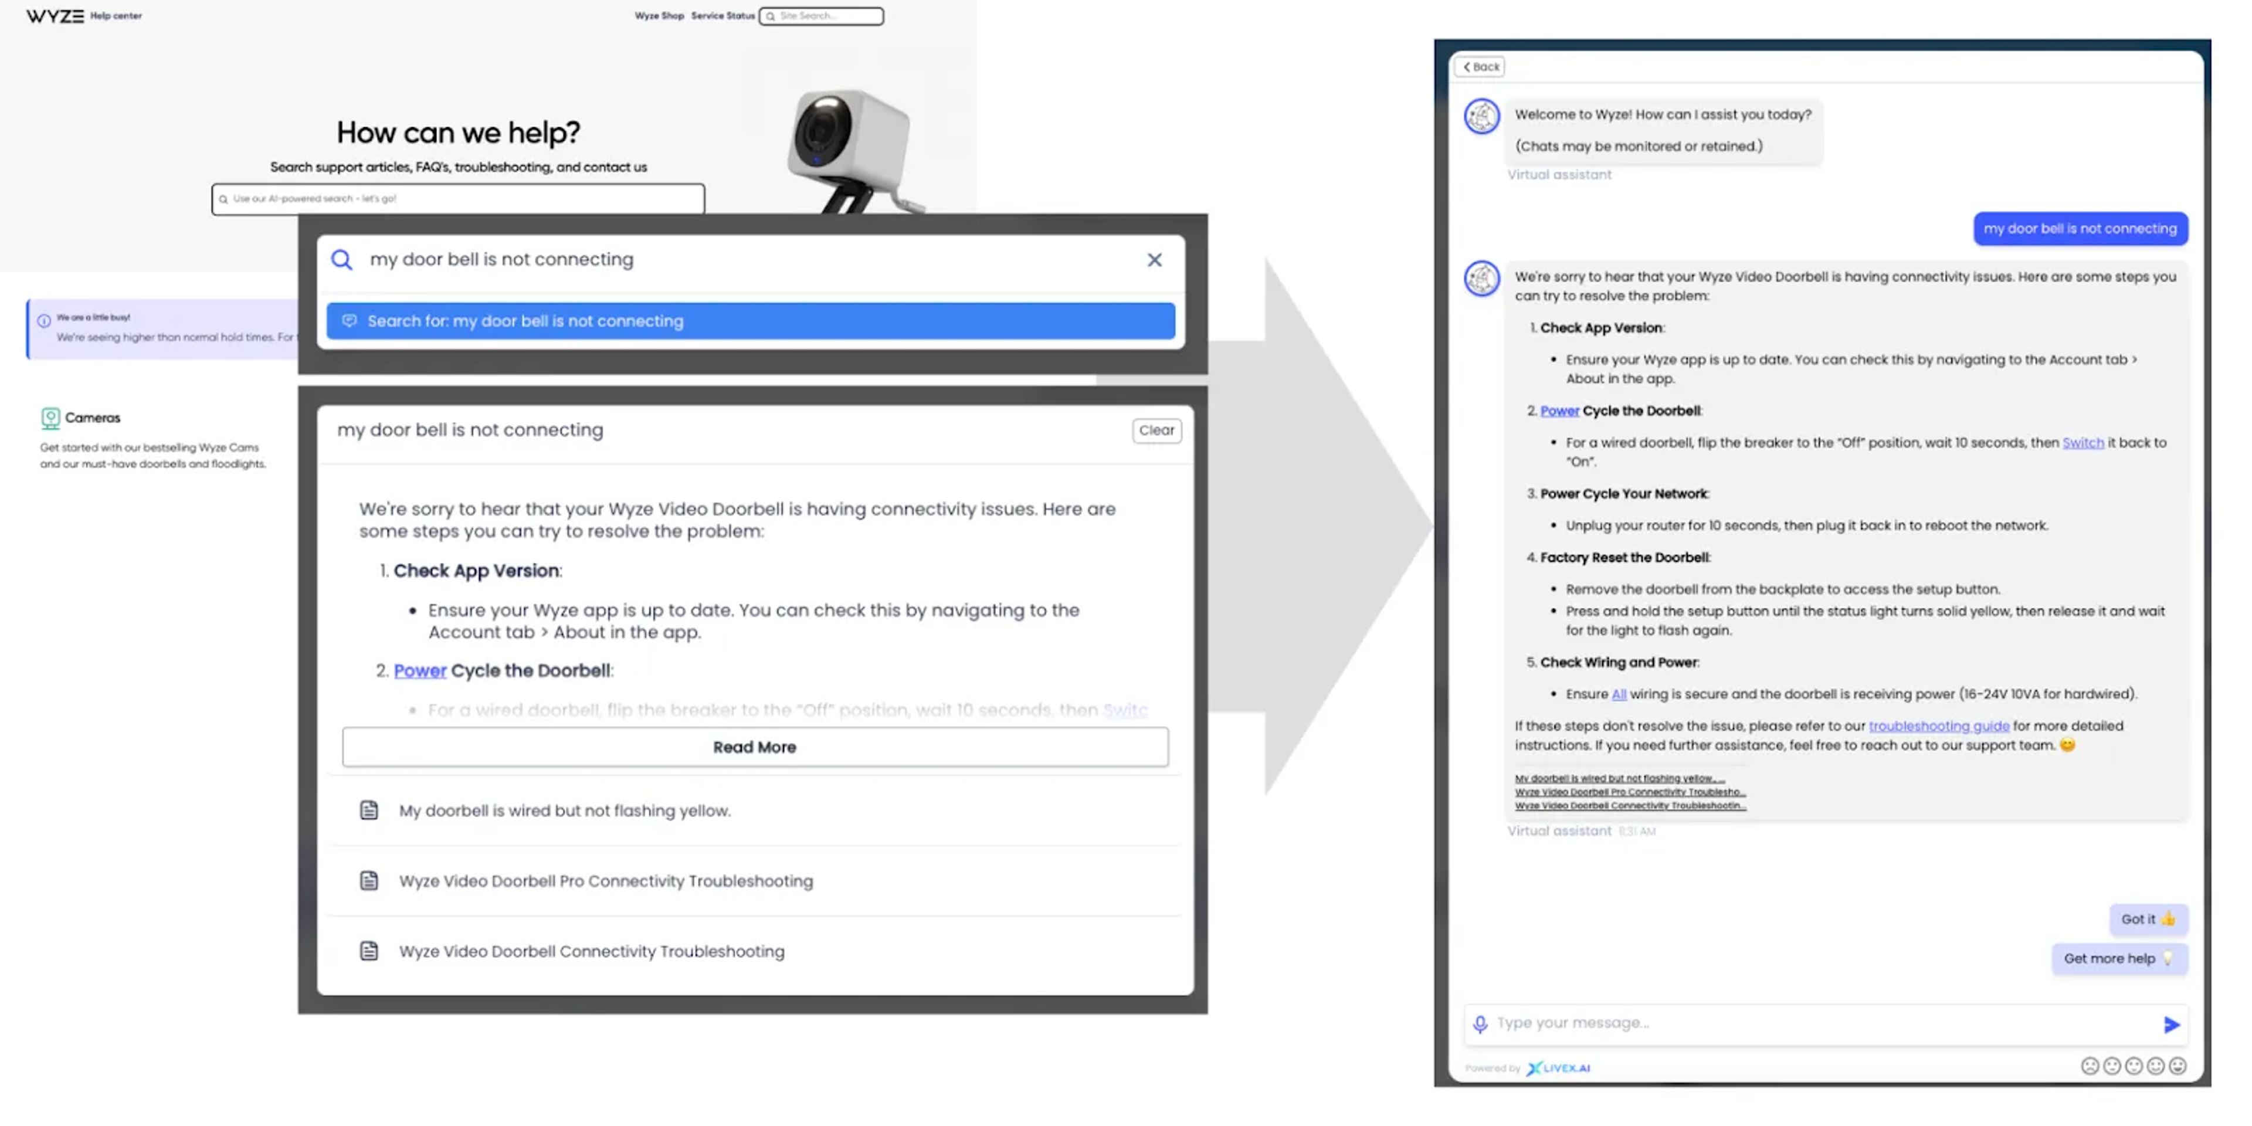Open the LiveX AI logo link
The height and width of the screenshot is (1126, 2252).
pyautogui.click(x=1558, y=1069)
